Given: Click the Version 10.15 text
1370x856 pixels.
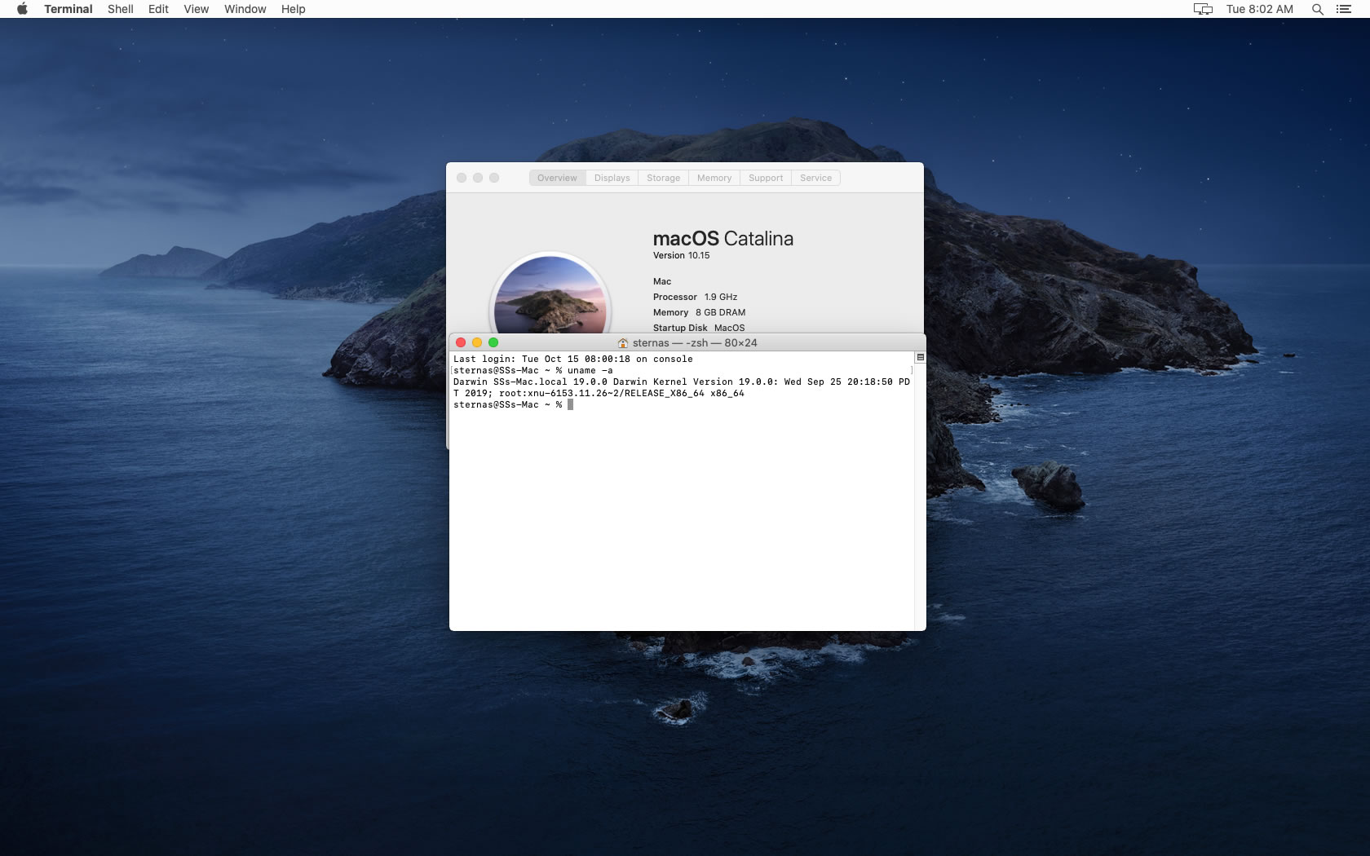Looking at the screenshot, I should tap(681, 255).
